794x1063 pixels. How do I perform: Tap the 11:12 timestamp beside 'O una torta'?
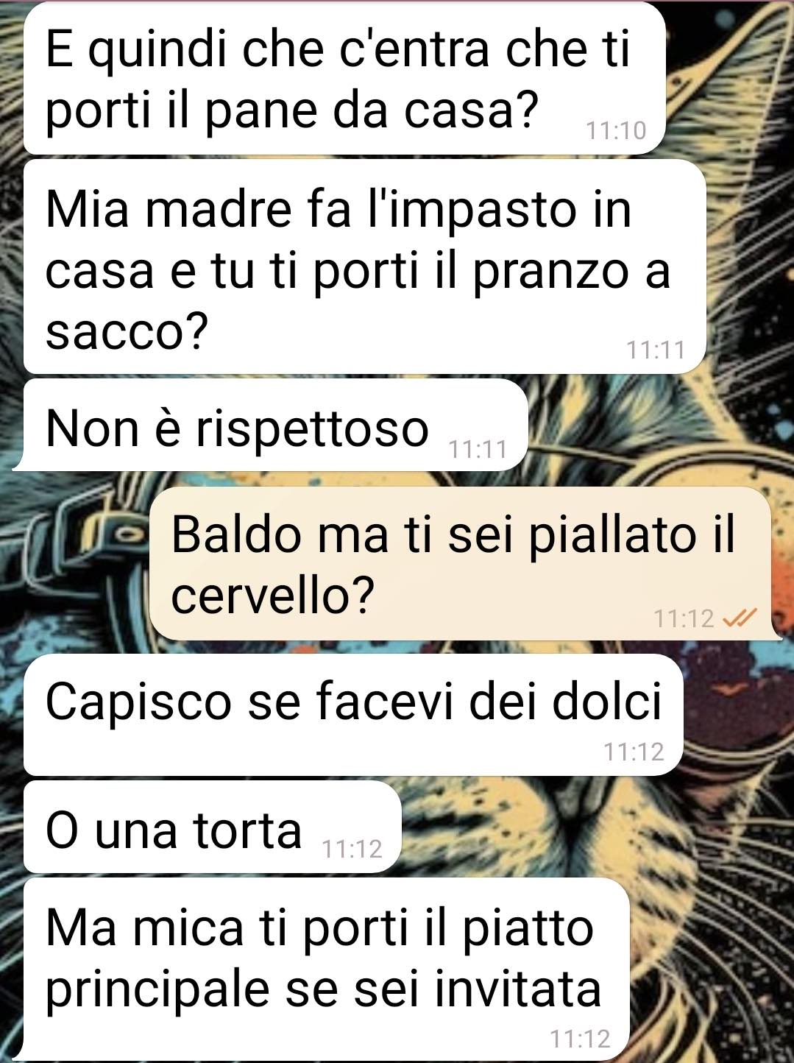click(352, 849)
